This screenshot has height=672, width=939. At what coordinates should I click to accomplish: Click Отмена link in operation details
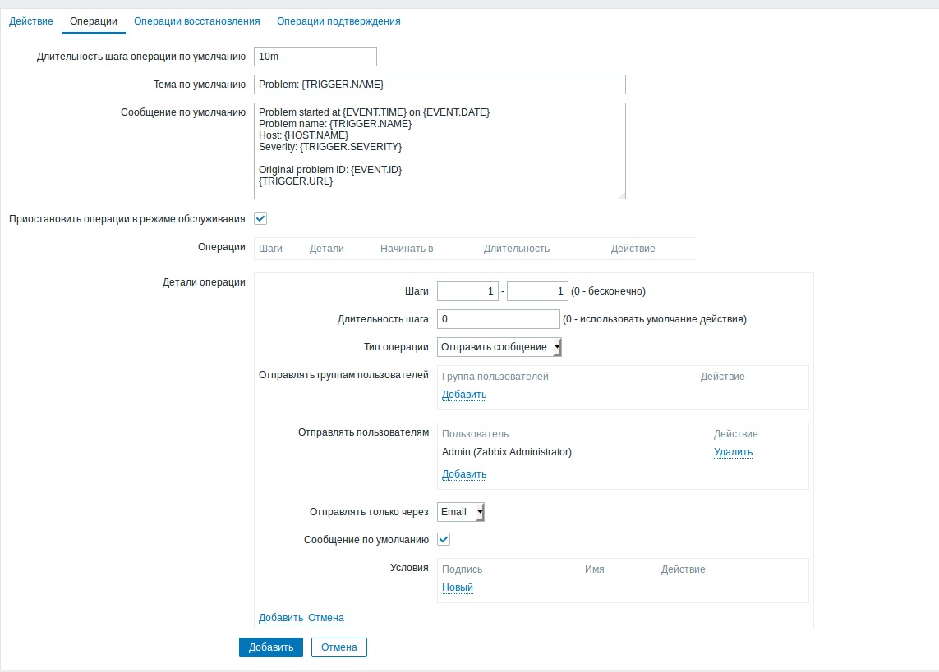pos(325,617)
